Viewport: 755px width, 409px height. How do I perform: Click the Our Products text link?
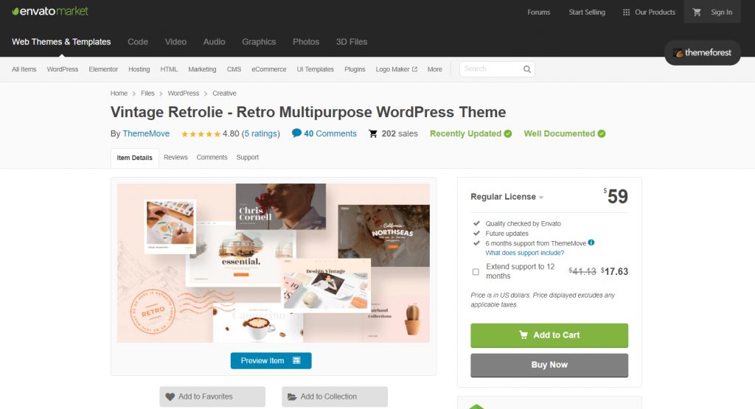(x=655, y=12)
